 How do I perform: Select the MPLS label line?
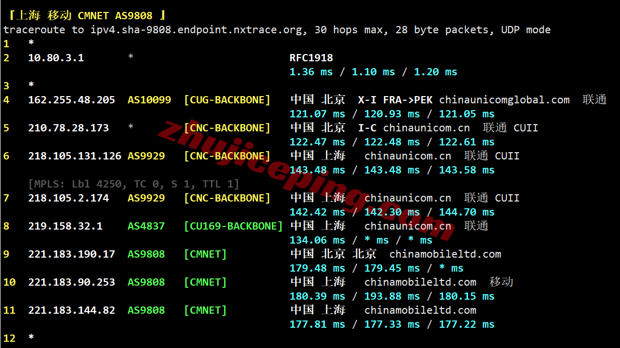click(134, 184)
